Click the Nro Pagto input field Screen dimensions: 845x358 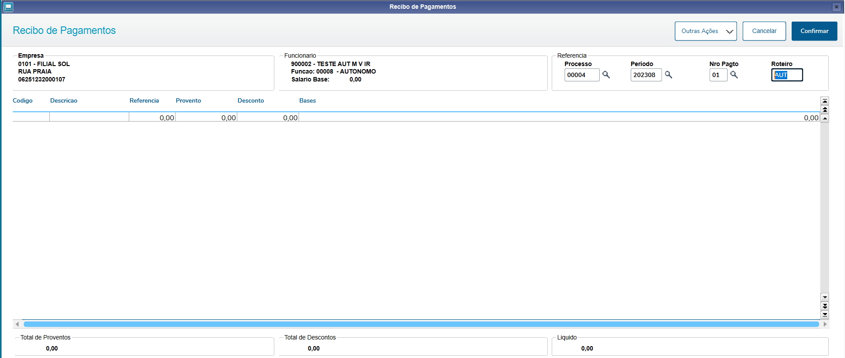[718, 75]
